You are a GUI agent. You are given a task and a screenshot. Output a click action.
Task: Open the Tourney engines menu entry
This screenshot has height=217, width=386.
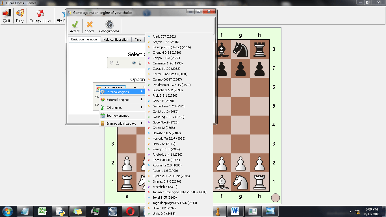(x=118, y=115)
